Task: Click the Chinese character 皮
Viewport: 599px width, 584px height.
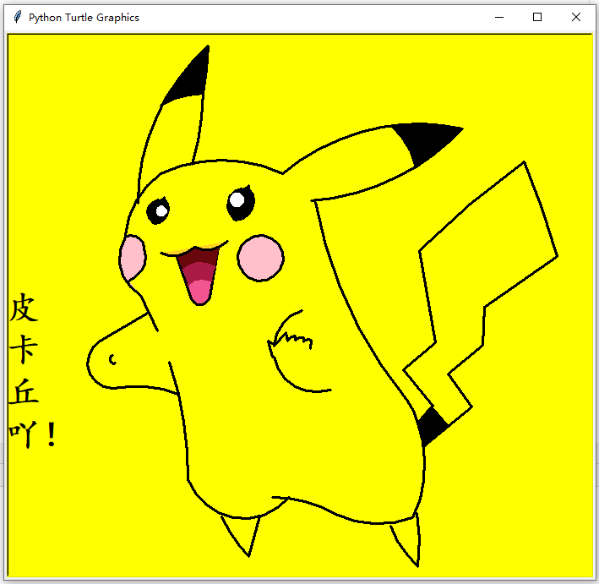Action: pyautogui.click(x=24, y=308)
